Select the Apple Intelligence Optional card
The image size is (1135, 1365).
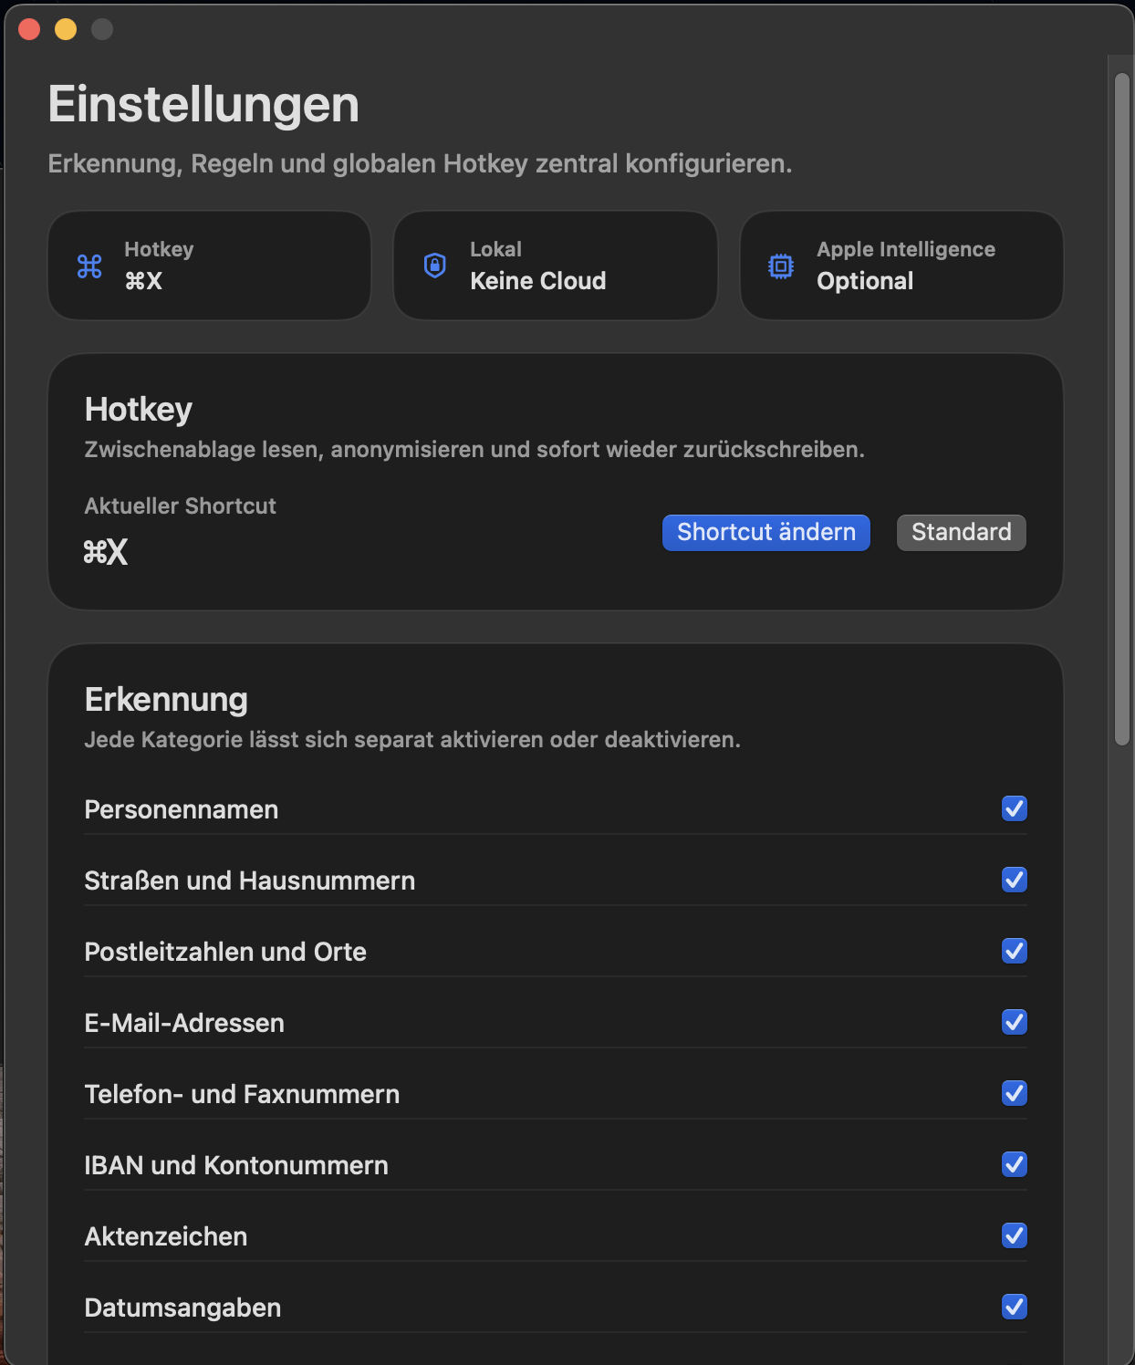coord(901,266)
